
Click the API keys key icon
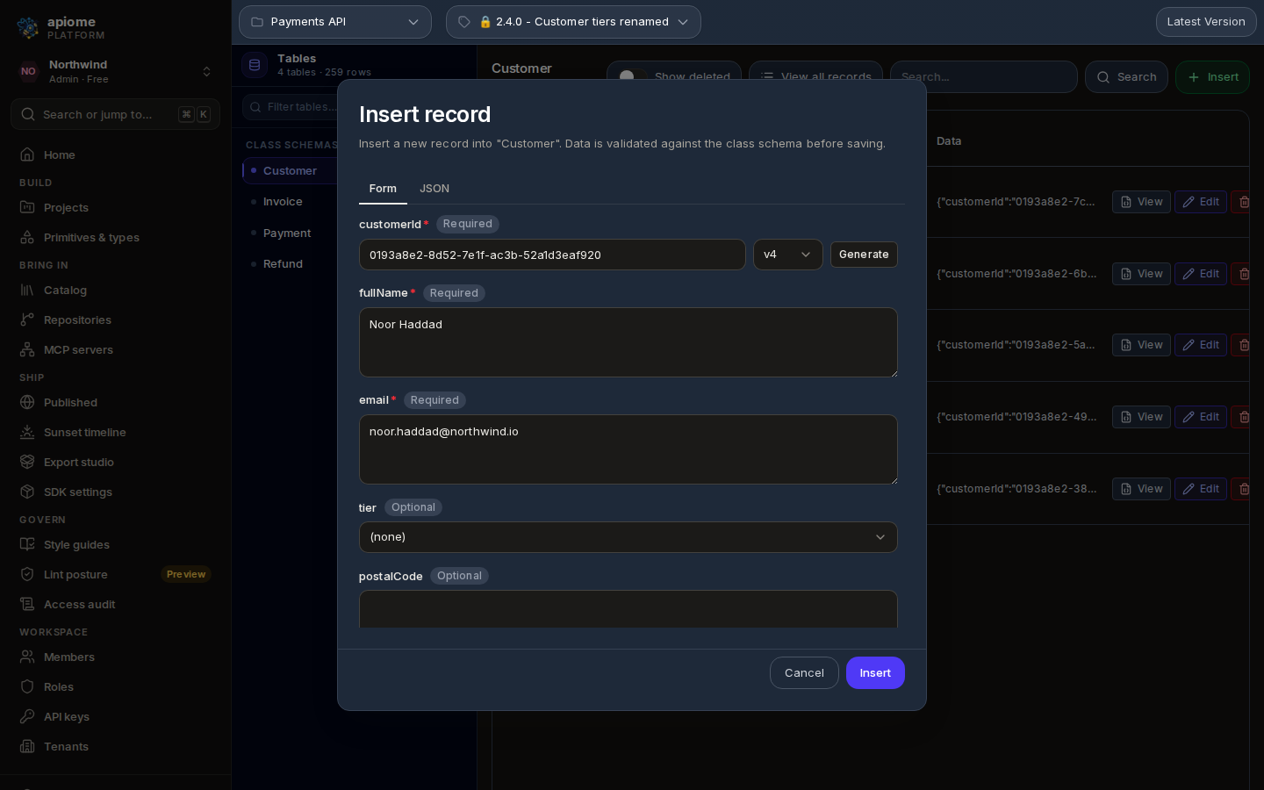pyautogui.click(x=27, y=716)
